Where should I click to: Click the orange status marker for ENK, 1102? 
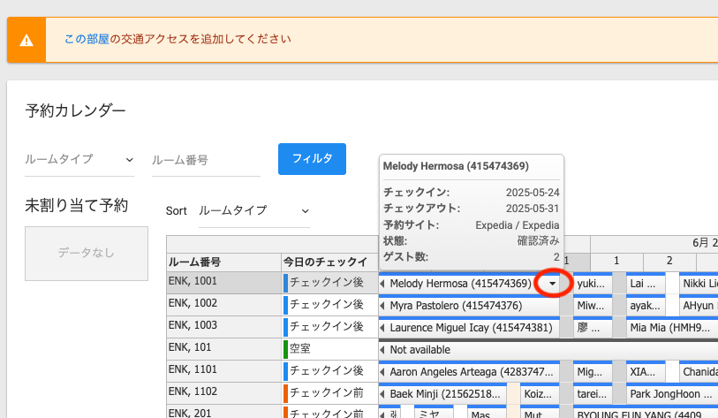(x=285, y=393)
